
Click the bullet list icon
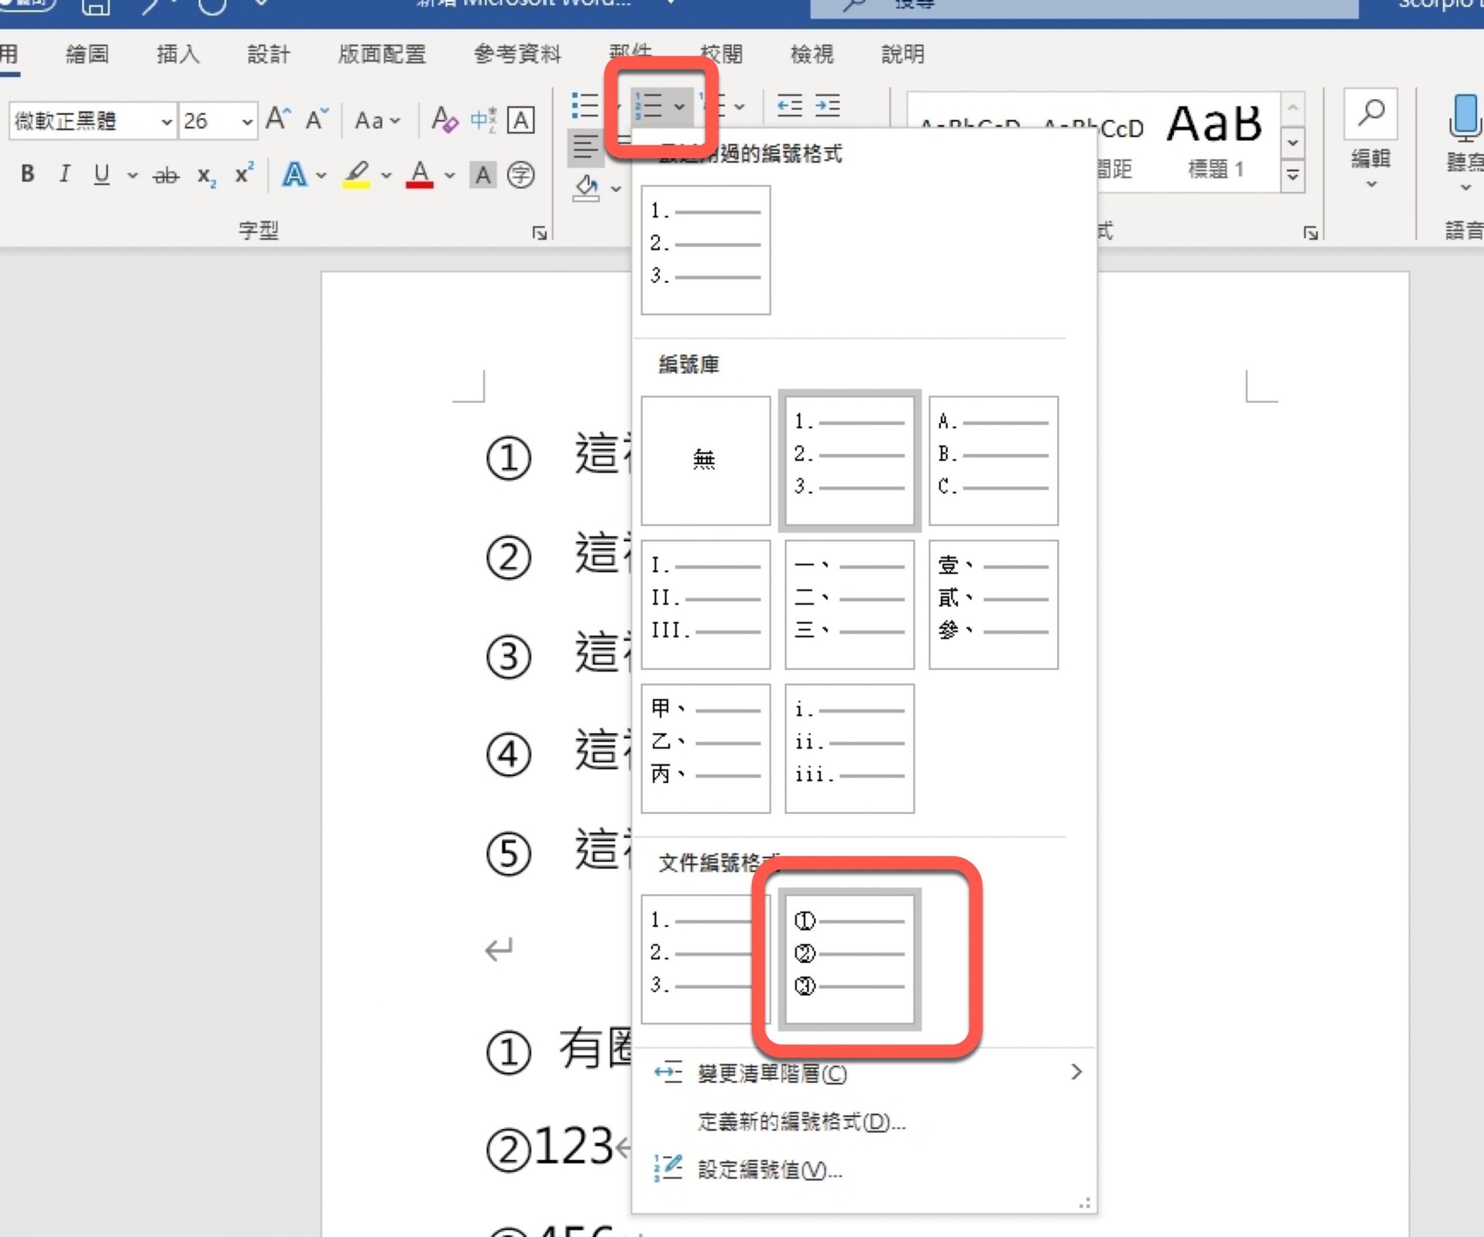pos(584,106)
